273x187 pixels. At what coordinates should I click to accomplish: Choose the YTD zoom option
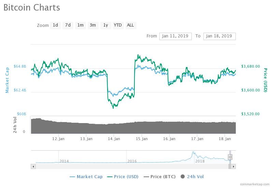tap(118, 25)
